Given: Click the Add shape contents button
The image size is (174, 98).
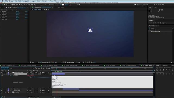Looking at the screenshot, I should (x=79, y=5).
